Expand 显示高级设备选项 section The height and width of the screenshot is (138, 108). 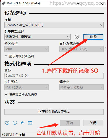19,56
